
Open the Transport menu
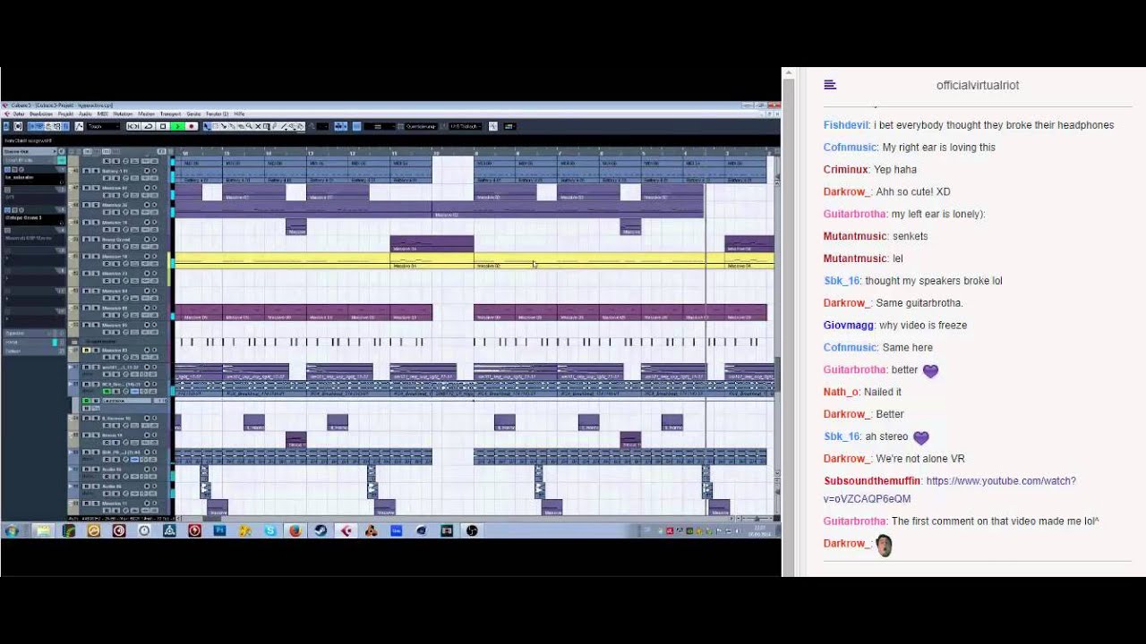click(x=170, y=114)
